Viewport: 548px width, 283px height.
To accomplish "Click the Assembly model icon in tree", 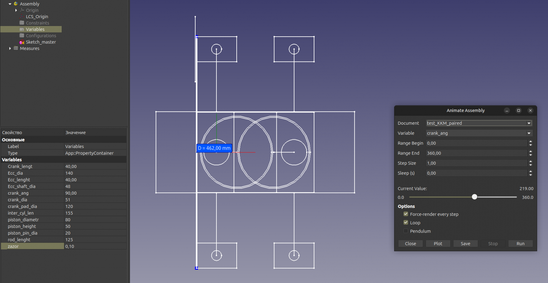I will (16, 4).
